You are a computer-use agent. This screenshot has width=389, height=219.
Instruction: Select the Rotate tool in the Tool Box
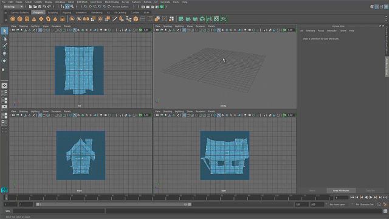point(4,61)
